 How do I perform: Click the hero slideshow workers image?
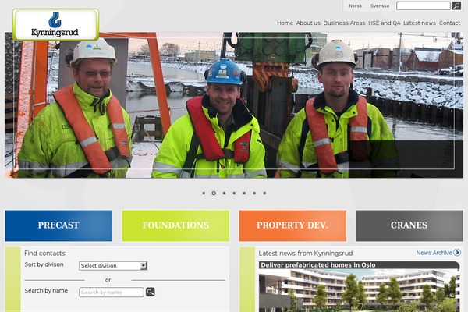pos(234,105)
